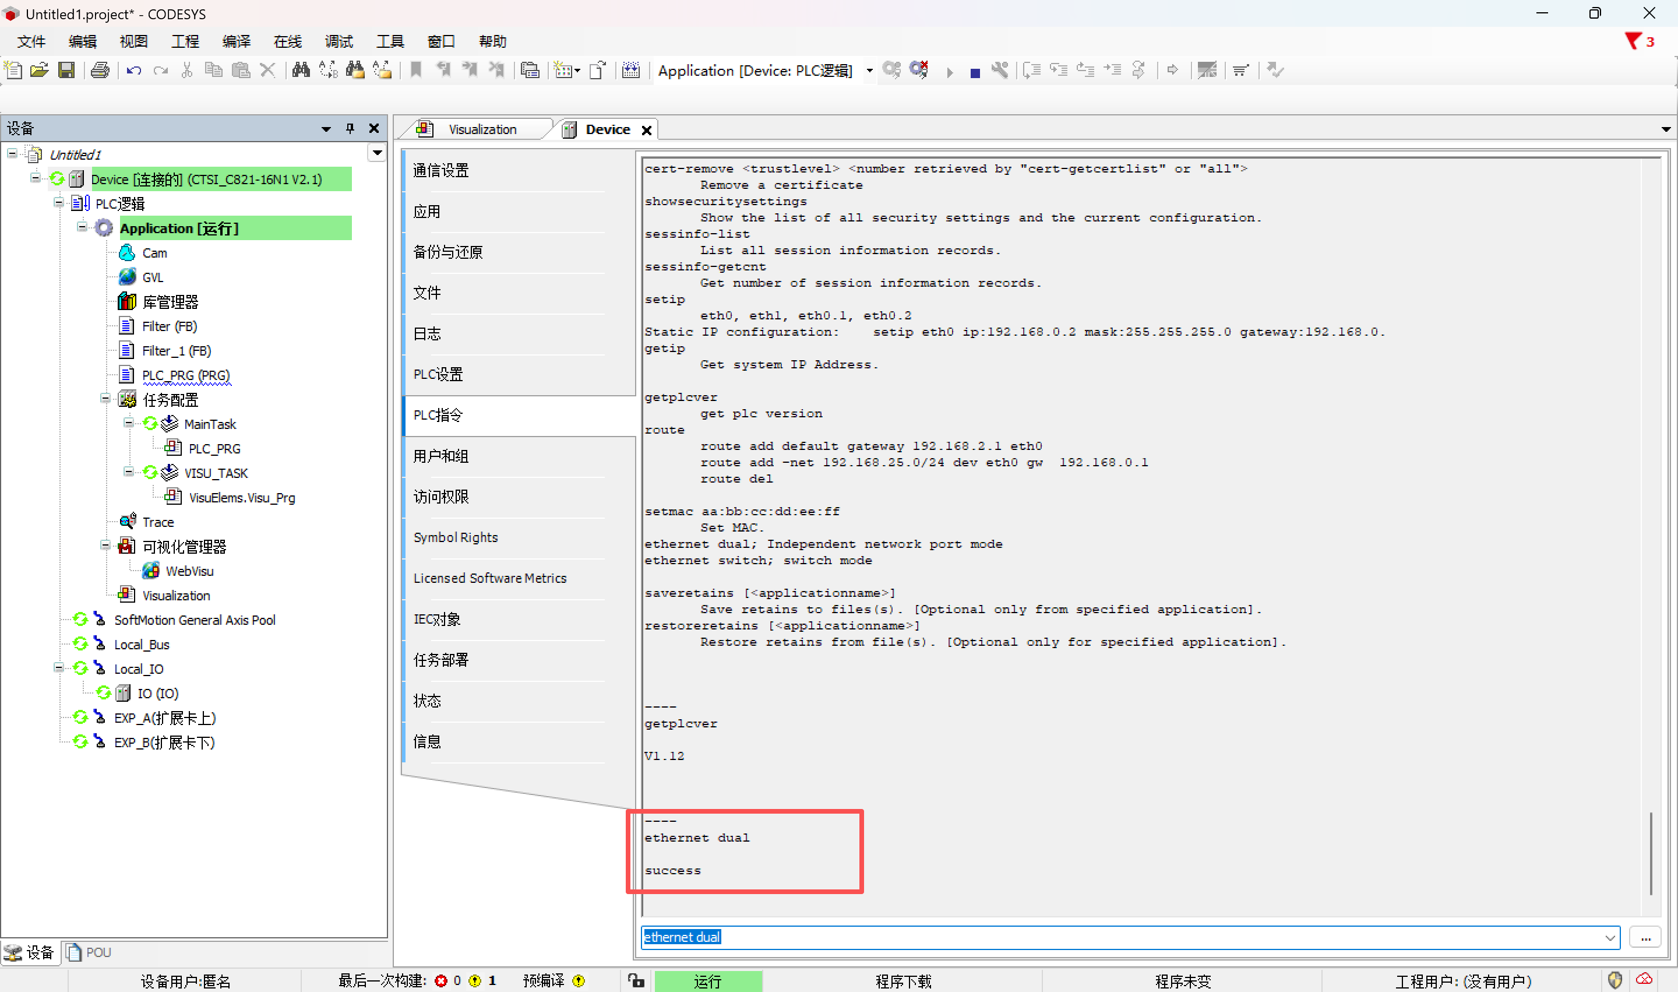Select the WebVisu node
The height and width of the screenshot is (992, 1678).
[x=189, y=571]
